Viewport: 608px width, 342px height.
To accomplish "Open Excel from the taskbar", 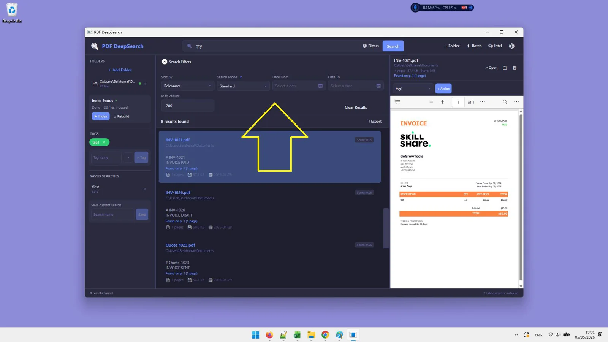I will [297, 335].
